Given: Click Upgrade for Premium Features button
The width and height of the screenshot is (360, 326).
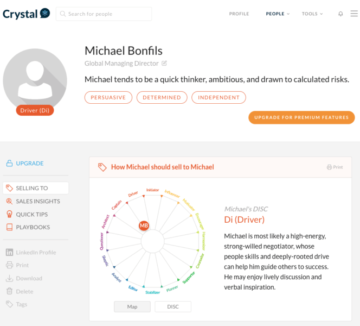Looking at the screenshot, I should (301, 117).
